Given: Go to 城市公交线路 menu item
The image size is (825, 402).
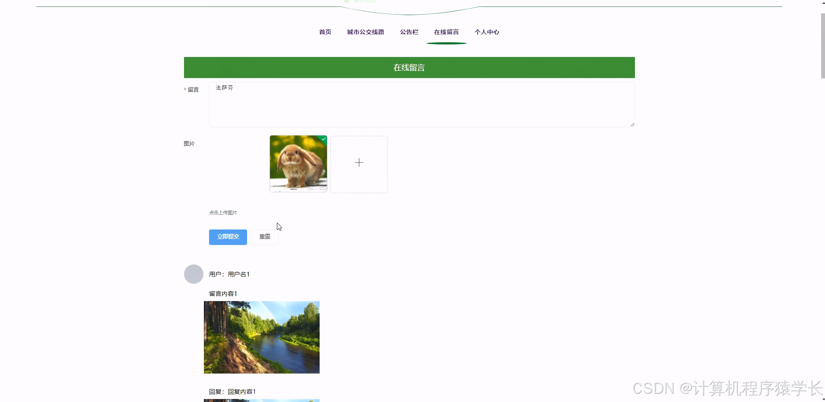Looking at the screenshot, I should [x=365, y=32].
